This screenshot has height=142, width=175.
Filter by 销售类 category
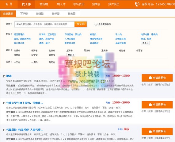coord(93,34)
